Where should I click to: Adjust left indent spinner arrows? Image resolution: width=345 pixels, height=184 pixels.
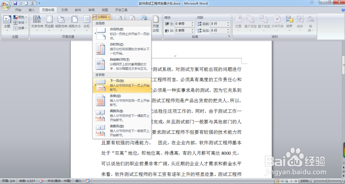point(193,24)
